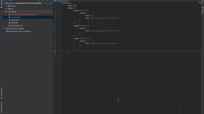Click the stage('Build') line
This screenshot has height=114, width=204.
click(x=81, y=26)
